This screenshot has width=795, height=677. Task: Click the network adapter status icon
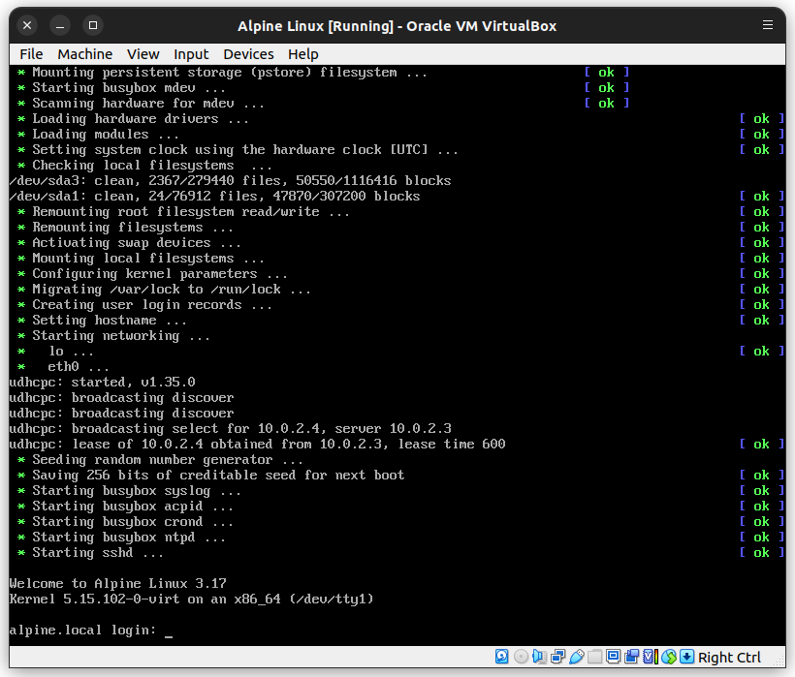pyautogui.click(x=557, y=657)
